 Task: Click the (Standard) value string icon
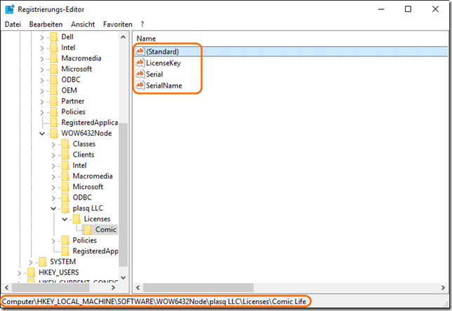click(x=140, y=52)
